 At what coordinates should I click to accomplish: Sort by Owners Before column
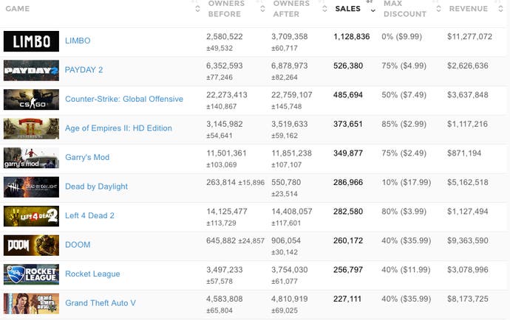coord(226,9)
